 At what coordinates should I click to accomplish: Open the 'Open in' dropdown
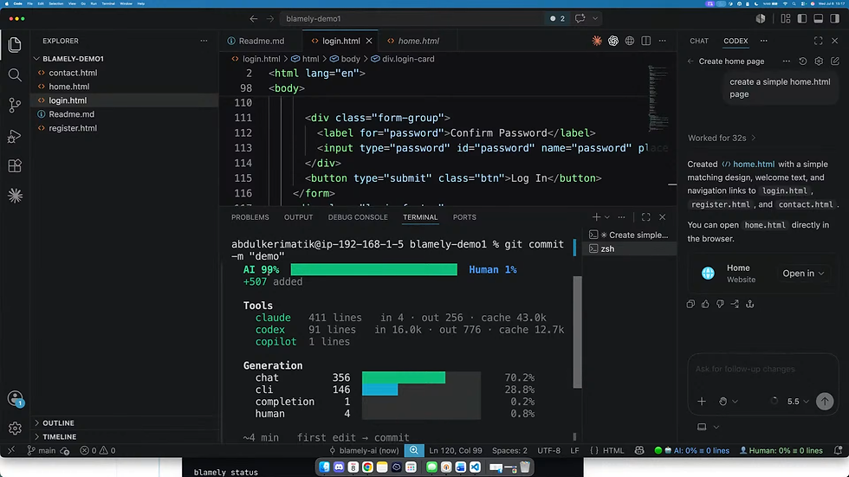tap(803, 273)
